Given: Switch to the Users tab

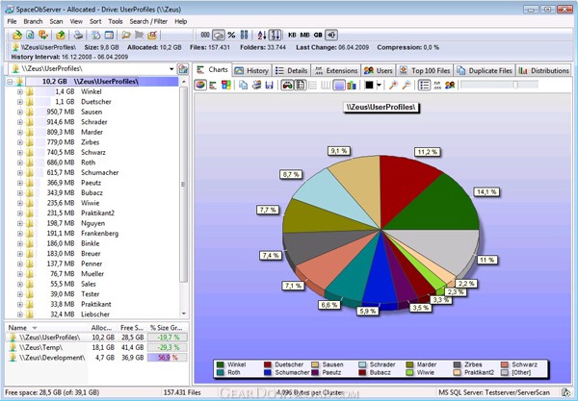Looking at the screenshot, I should [379, 70].
